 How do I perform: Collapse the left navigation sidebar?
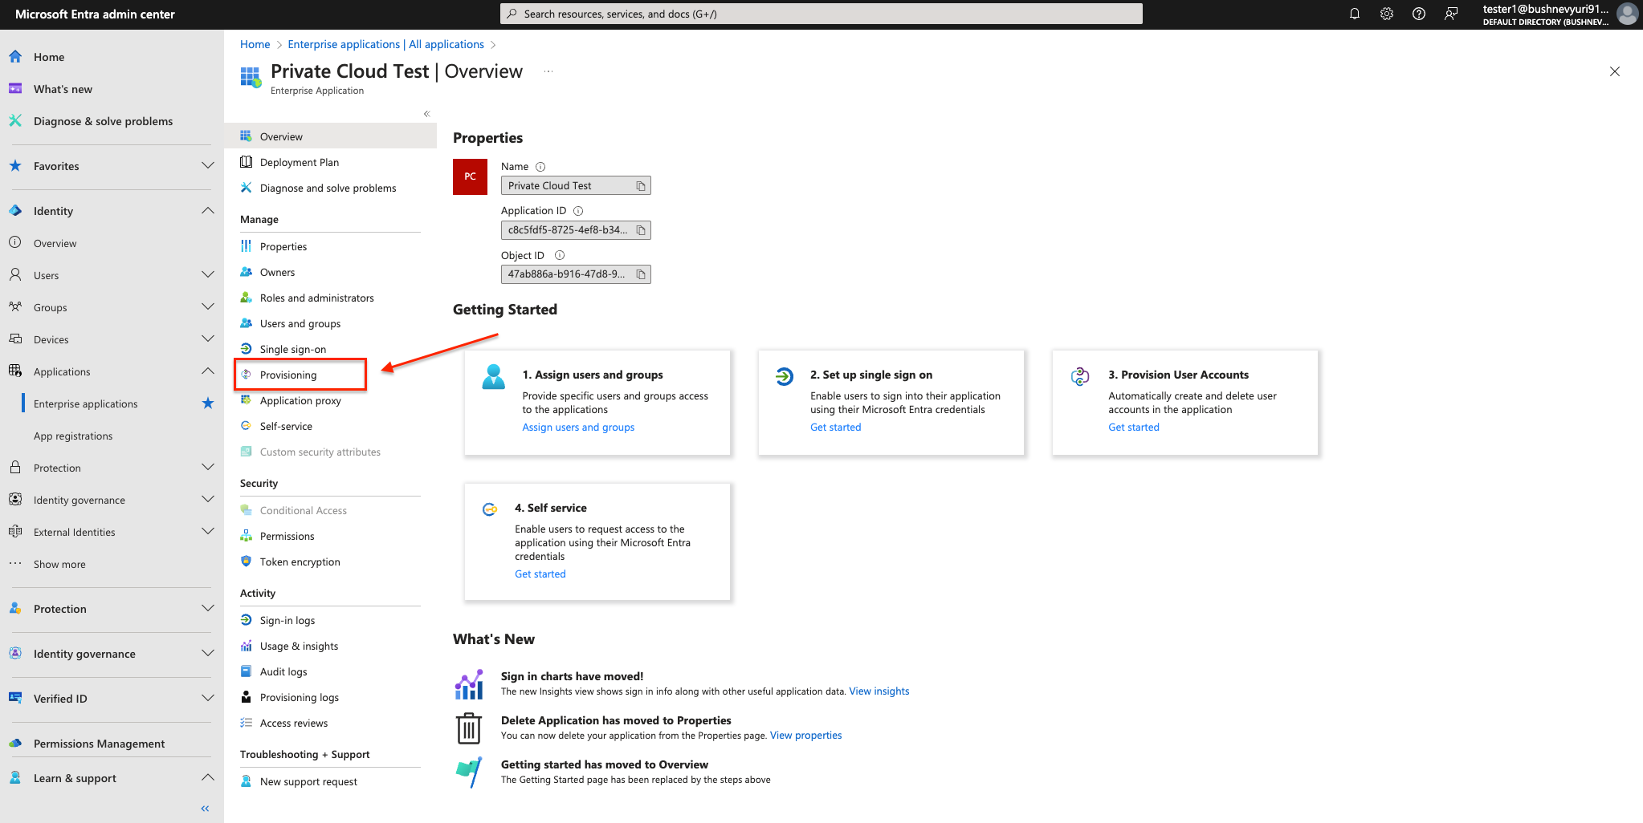click(x=206, y=809)
